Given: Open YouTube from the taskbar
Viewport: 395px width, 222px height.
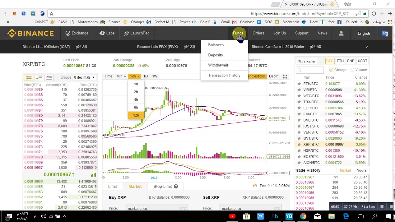Looking at the screenshot, I should 232,216.
